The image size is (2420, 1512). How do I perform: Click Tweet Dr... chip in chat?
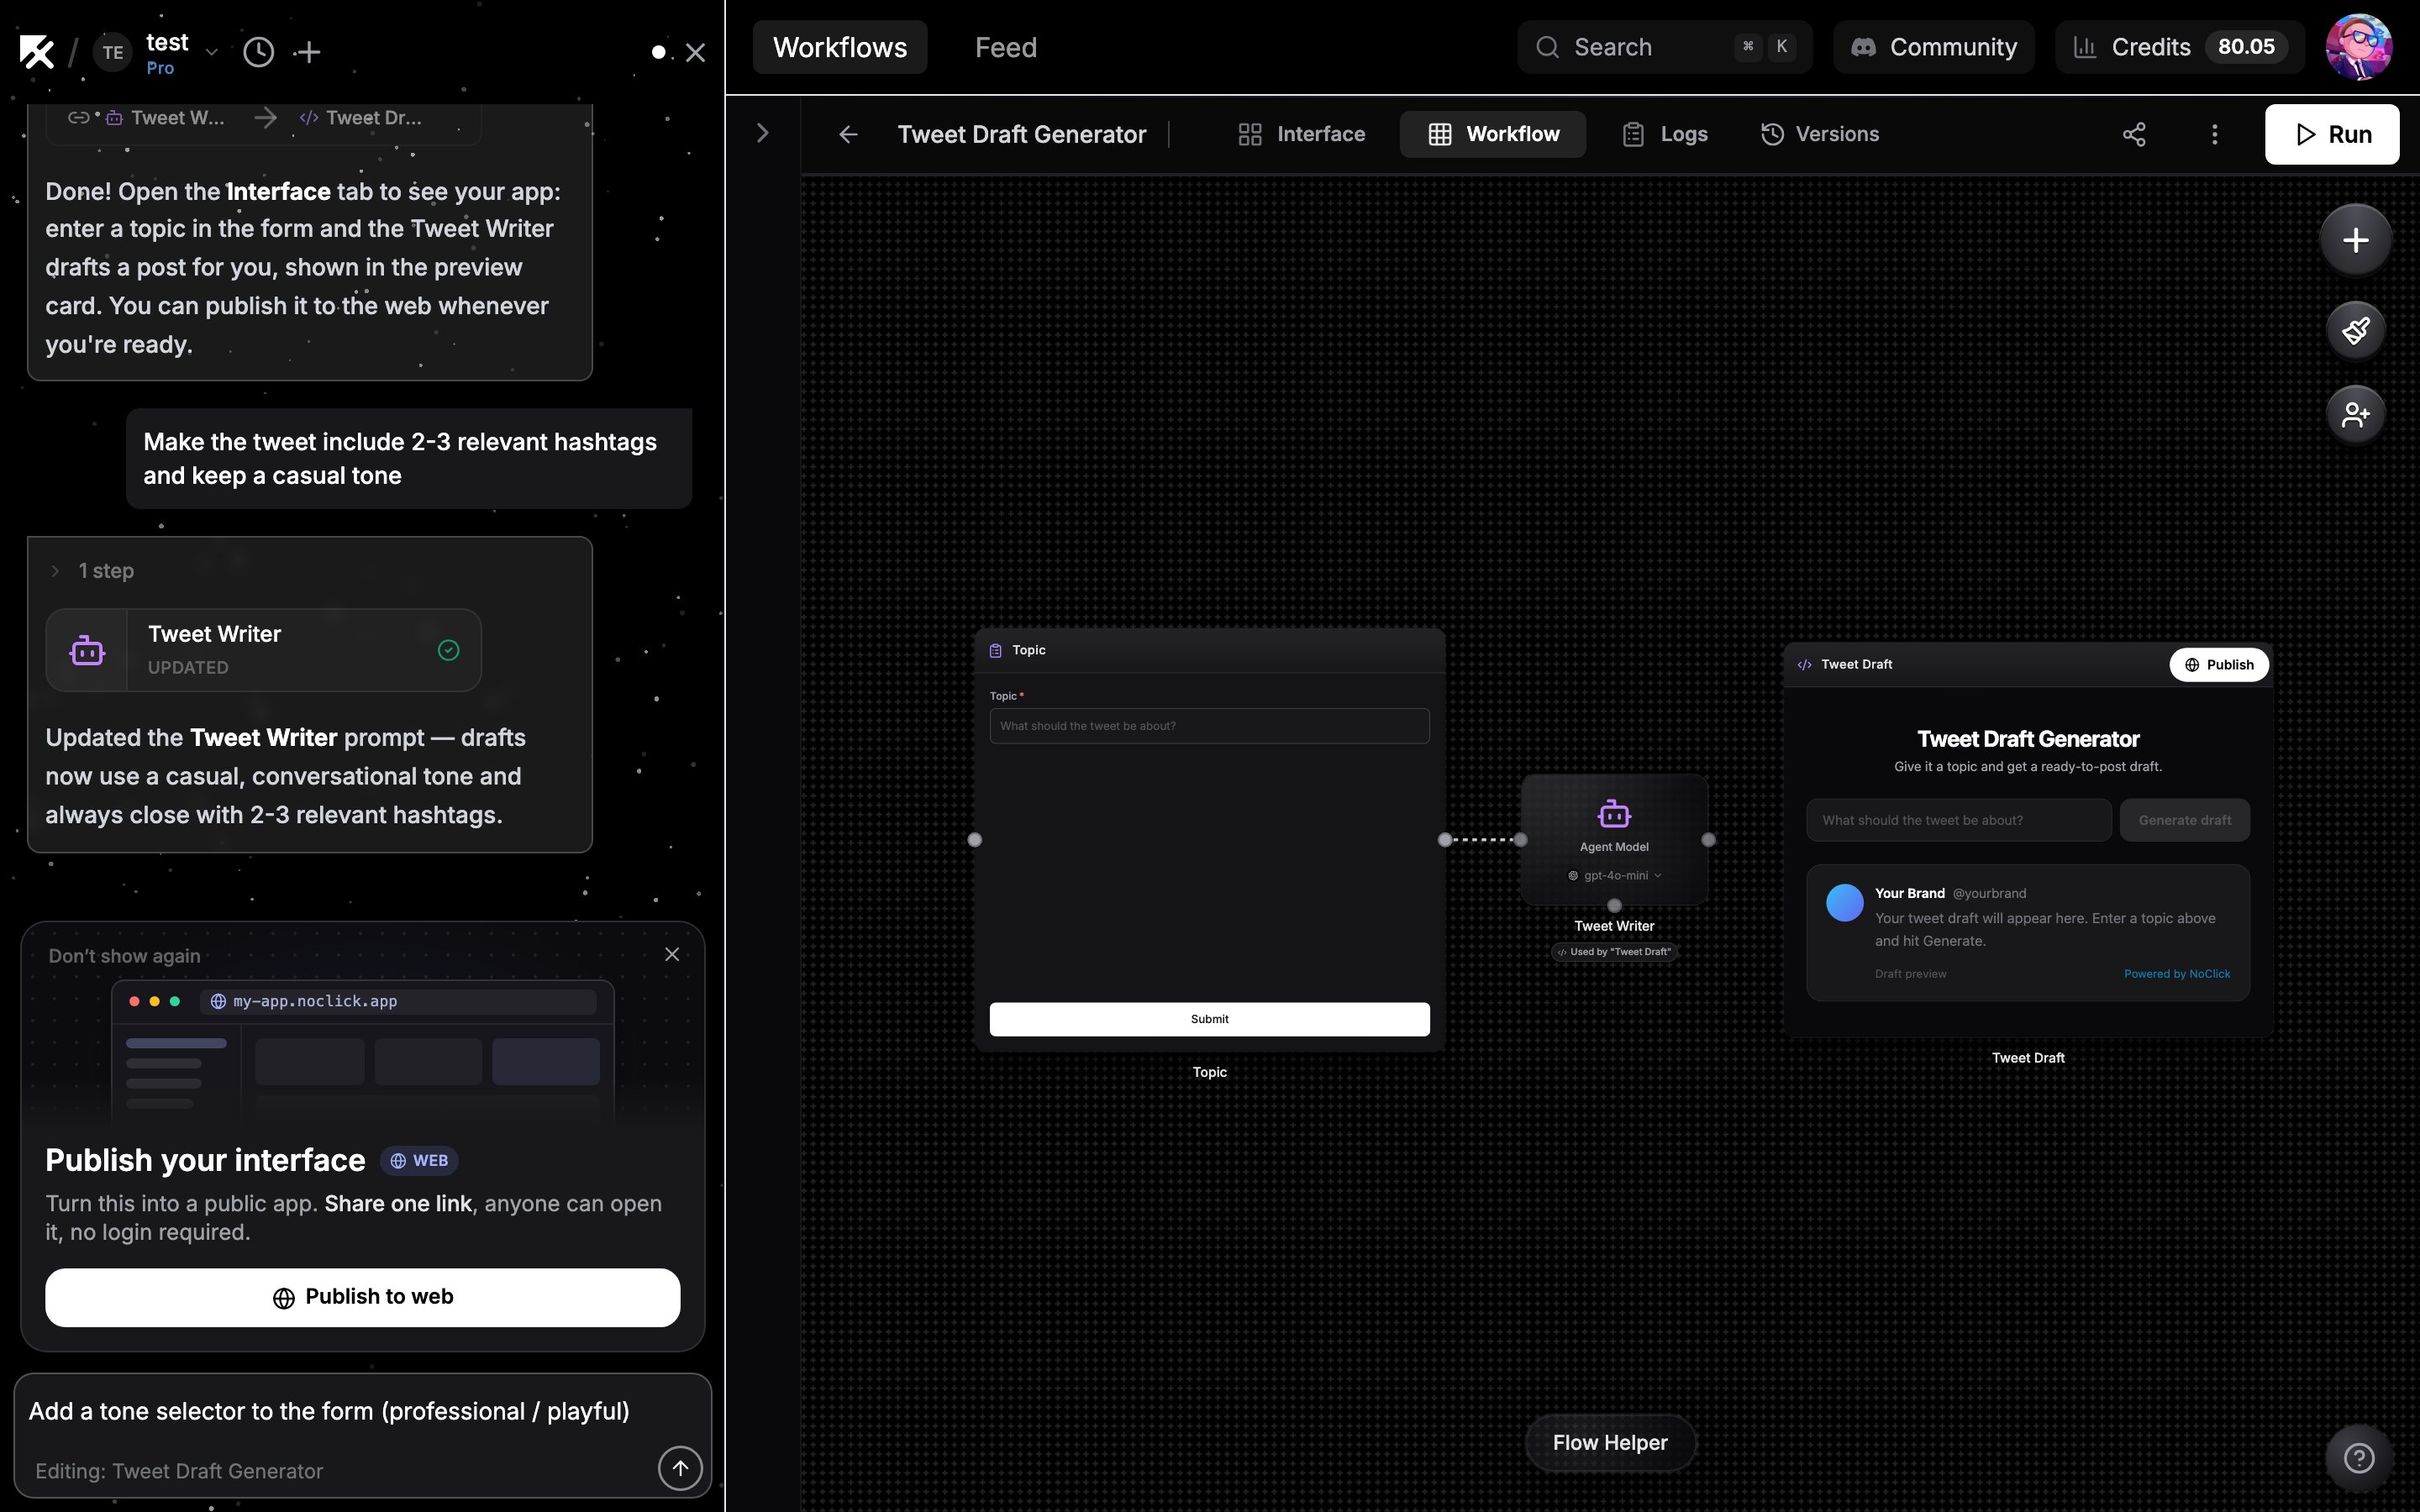pyautogui.click(x=361, y=118)
